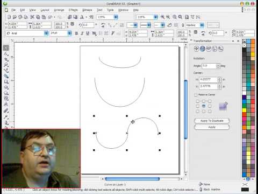The image size is (258, 194).
Task: Open the Position tab in Transformation docker
Action: click(x=196, y=48)
